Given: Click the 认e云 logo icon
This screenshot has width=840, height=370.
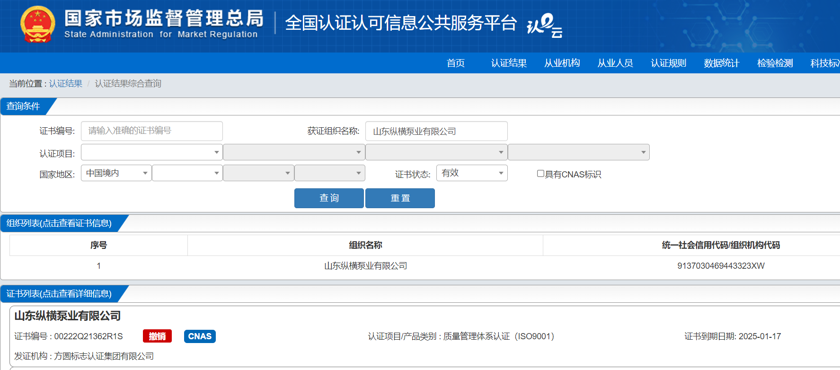Looking at the screenshot, I should pos(545,25).
